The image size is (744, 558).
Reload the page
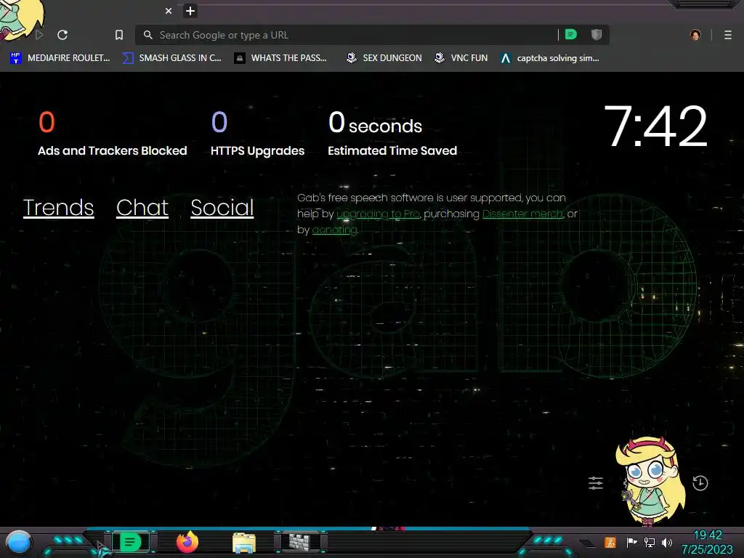pyautogui.click(x=62, y=35)
